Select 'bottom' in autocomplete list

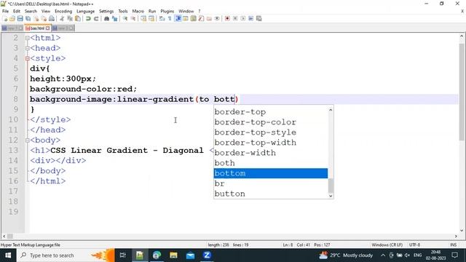[271, 173]
